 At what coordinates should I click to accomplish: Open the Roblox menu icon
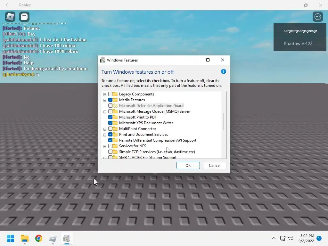tap(10, 17)
